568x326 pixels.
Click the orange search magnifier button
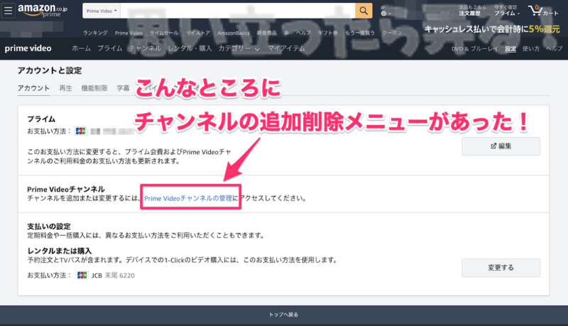click(x=364, y=11)
